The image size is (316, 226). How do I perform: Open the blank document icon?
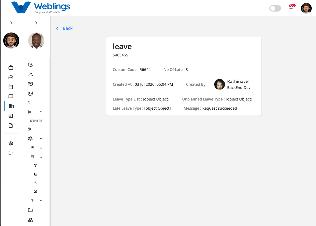[11, 125]
